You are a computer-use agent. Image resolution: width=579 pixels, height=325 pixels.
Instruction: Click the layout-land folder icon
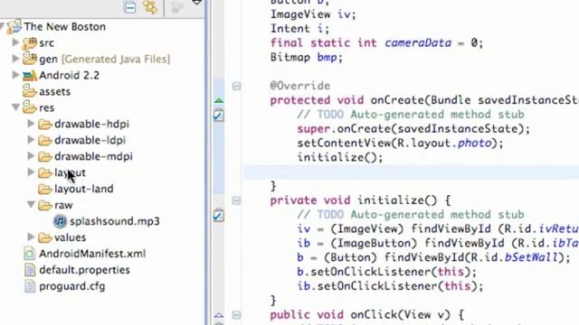coord(45,189)
